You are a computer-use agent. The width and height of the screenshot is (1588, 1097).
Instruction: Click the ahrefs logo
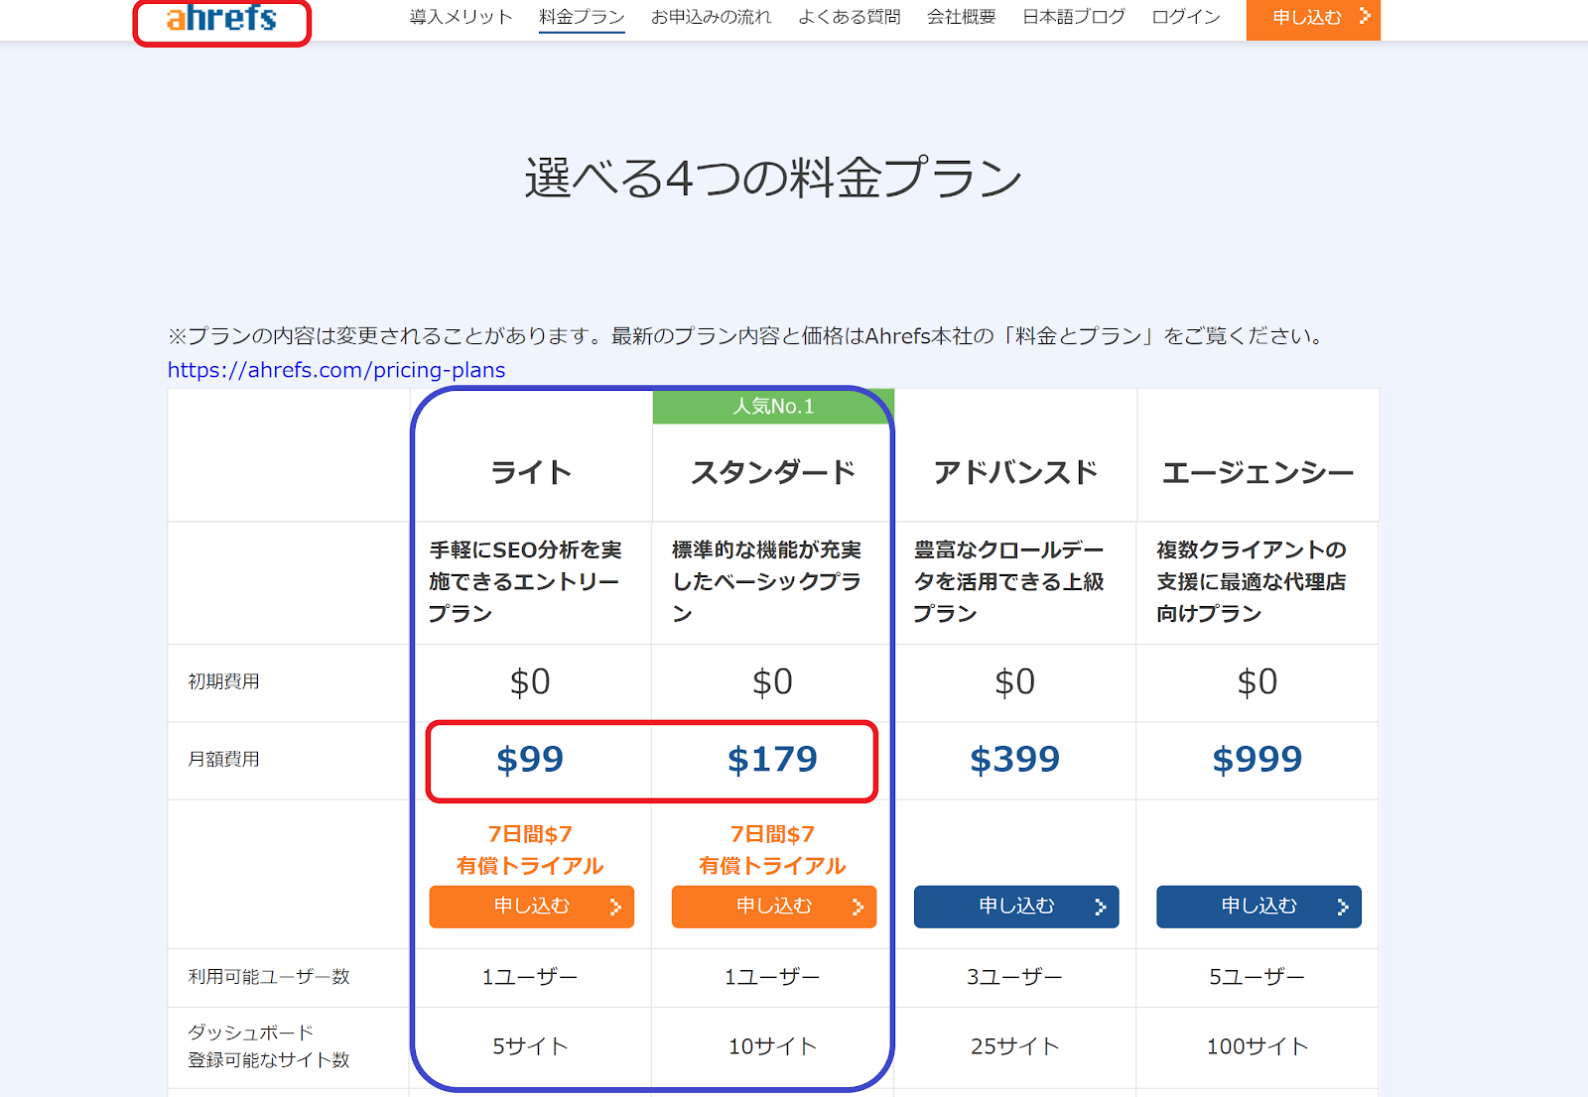[221, 18]
